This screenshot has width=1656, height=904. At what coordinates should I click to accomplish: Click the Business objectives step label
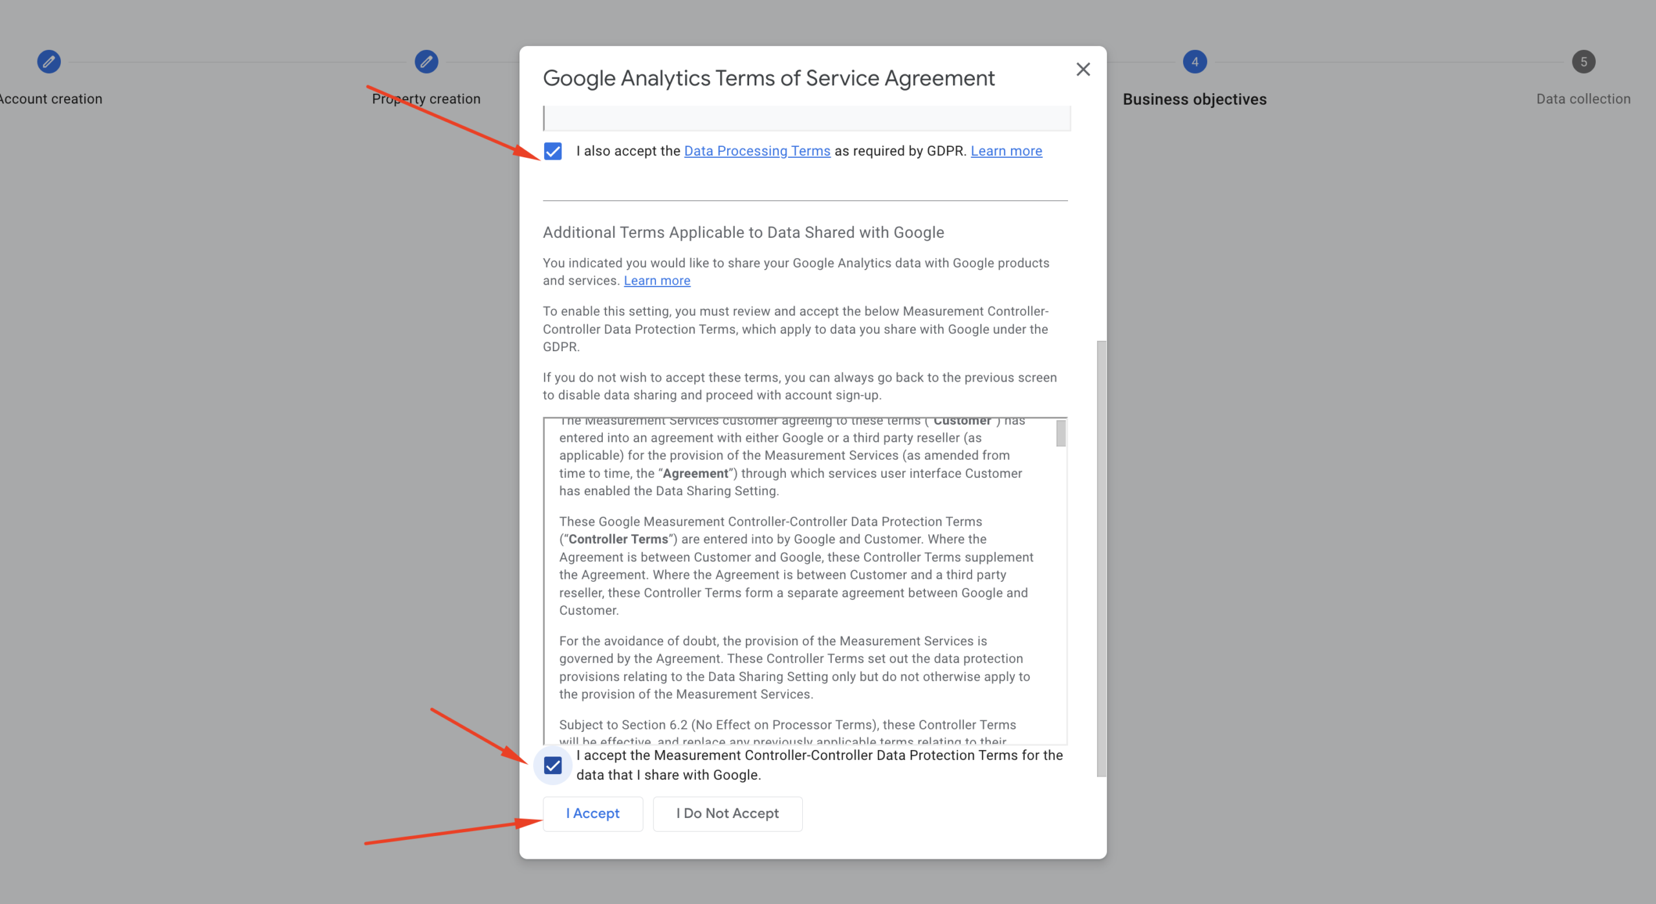click(1194, 99)
